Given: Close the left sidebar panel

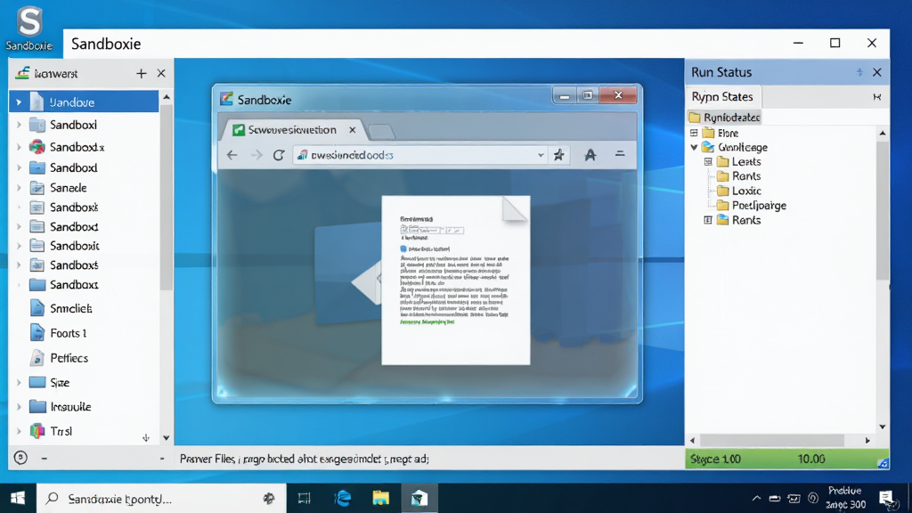Looking at the screenshot, I should tap(161, 73).
